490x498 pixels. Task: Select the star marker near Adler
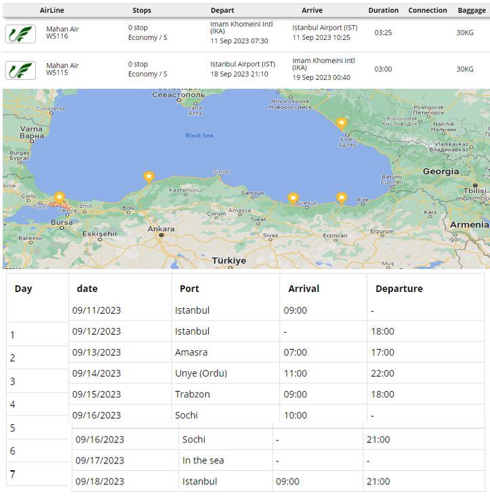[x=342, y=123]
